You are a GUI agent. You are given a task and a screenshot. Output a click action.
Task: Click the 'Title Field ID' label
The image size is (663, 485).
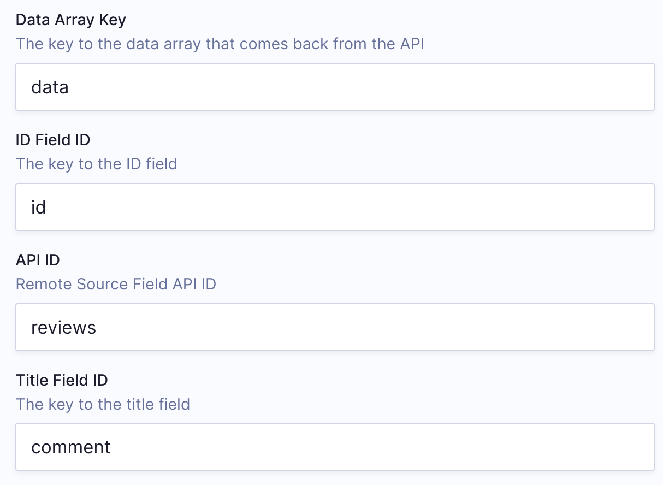pyautogui.click(x=62, y=380)
